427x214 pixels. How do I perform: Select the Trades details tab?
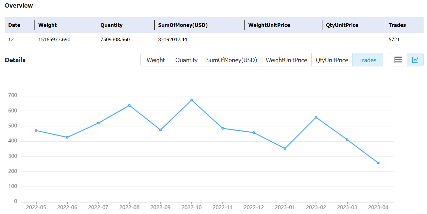368,60
